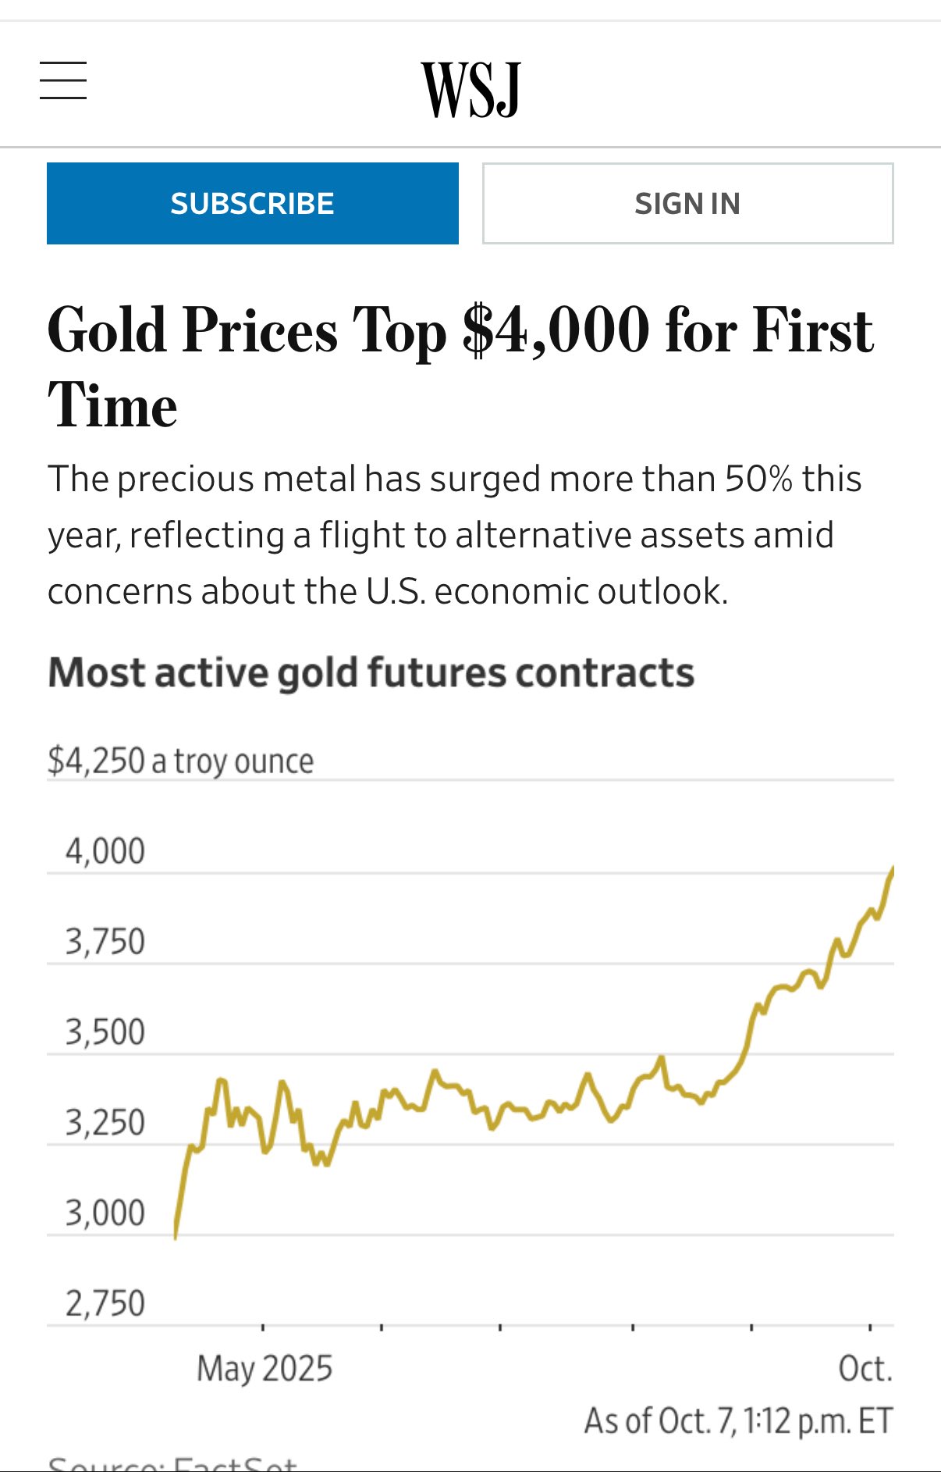Screen dimensions: 941x1472
Task: Click the 3,750 y-axis label
Action: [105, 942]
